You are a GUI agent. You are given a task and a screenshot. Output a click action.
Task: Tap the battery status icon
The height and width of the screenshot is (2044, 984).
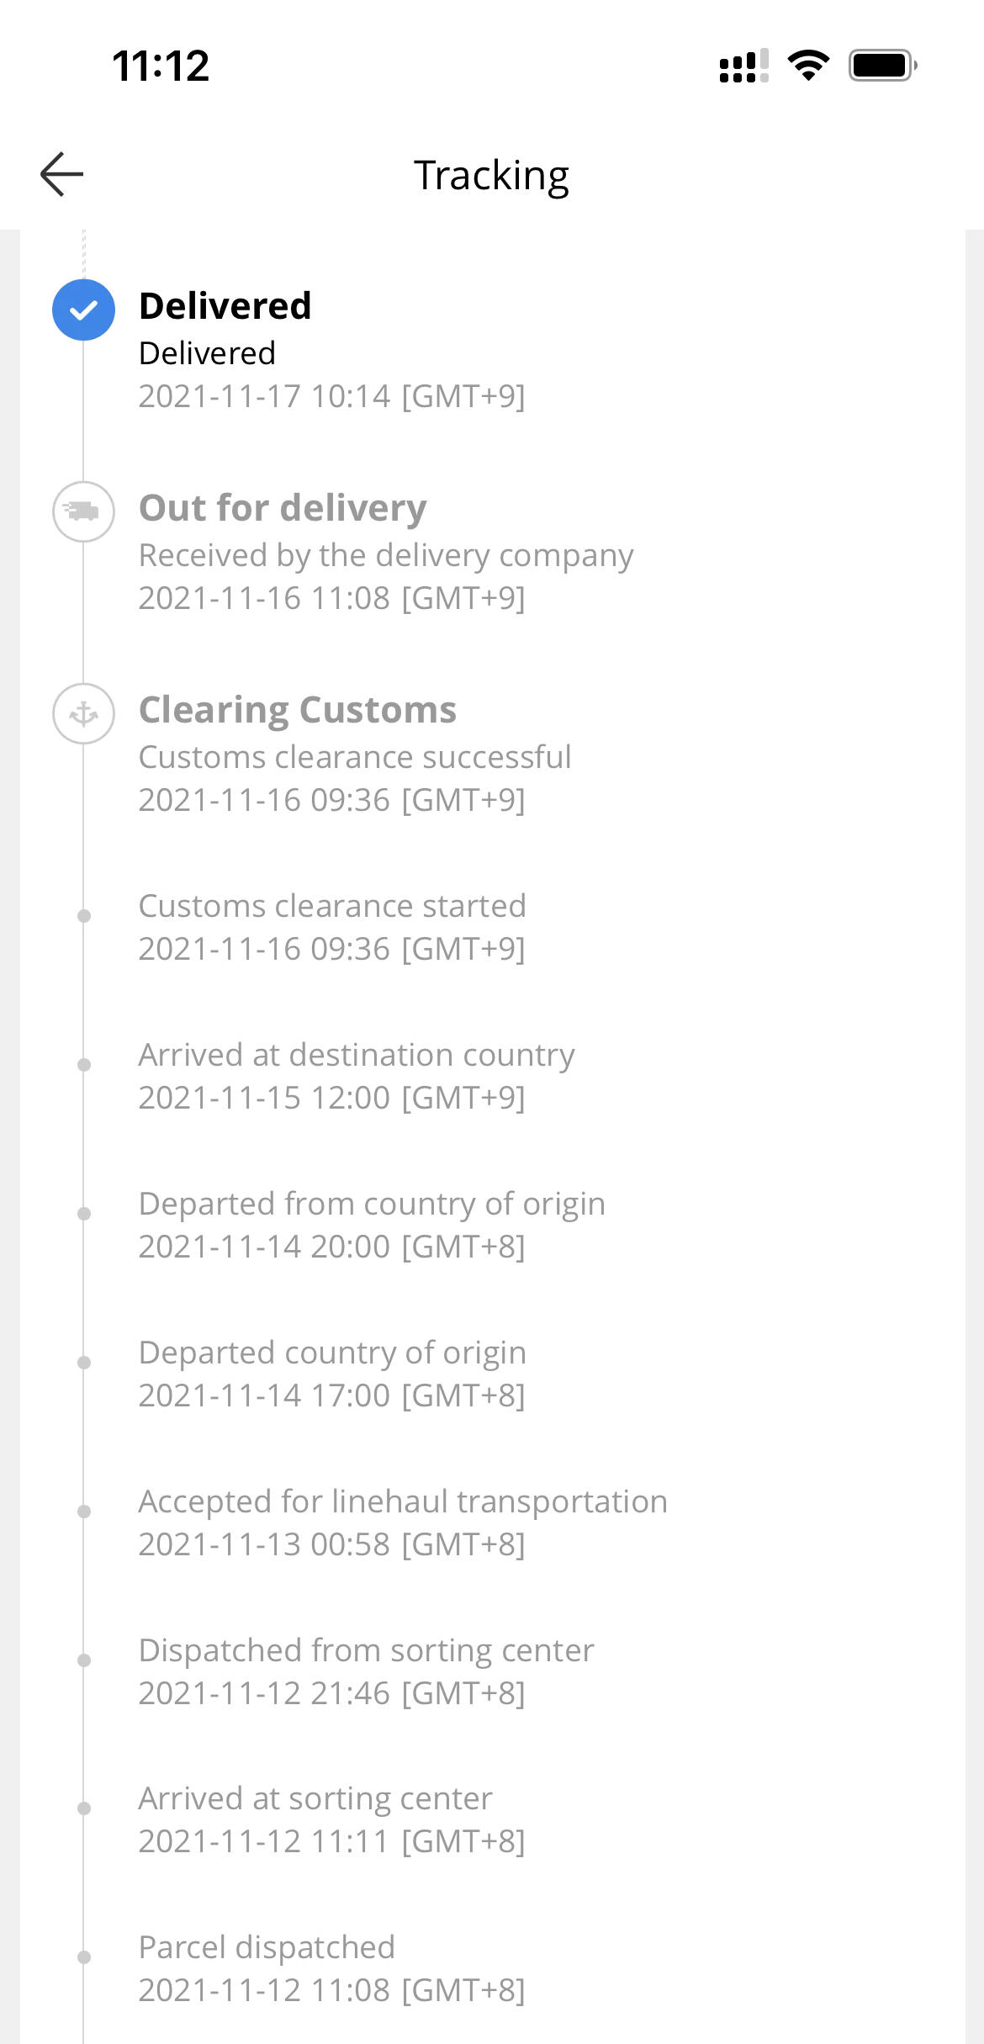tap(882, 65)
